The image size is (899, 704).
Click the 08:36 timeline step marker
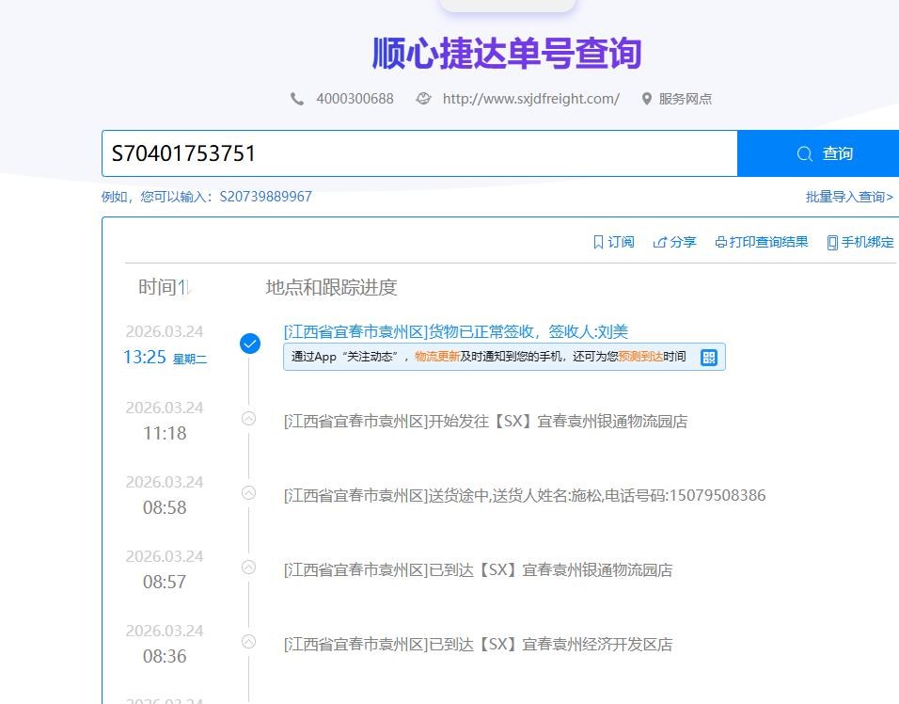[248, 641]
